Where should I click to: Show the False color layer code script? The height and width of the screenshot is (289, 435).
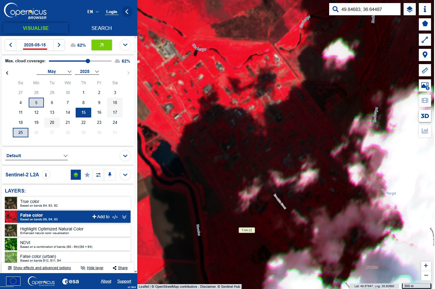point(115,217)
